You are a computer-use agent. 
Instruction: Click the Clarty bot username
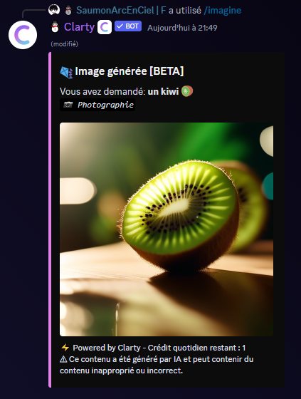click(x=79, y=27)
